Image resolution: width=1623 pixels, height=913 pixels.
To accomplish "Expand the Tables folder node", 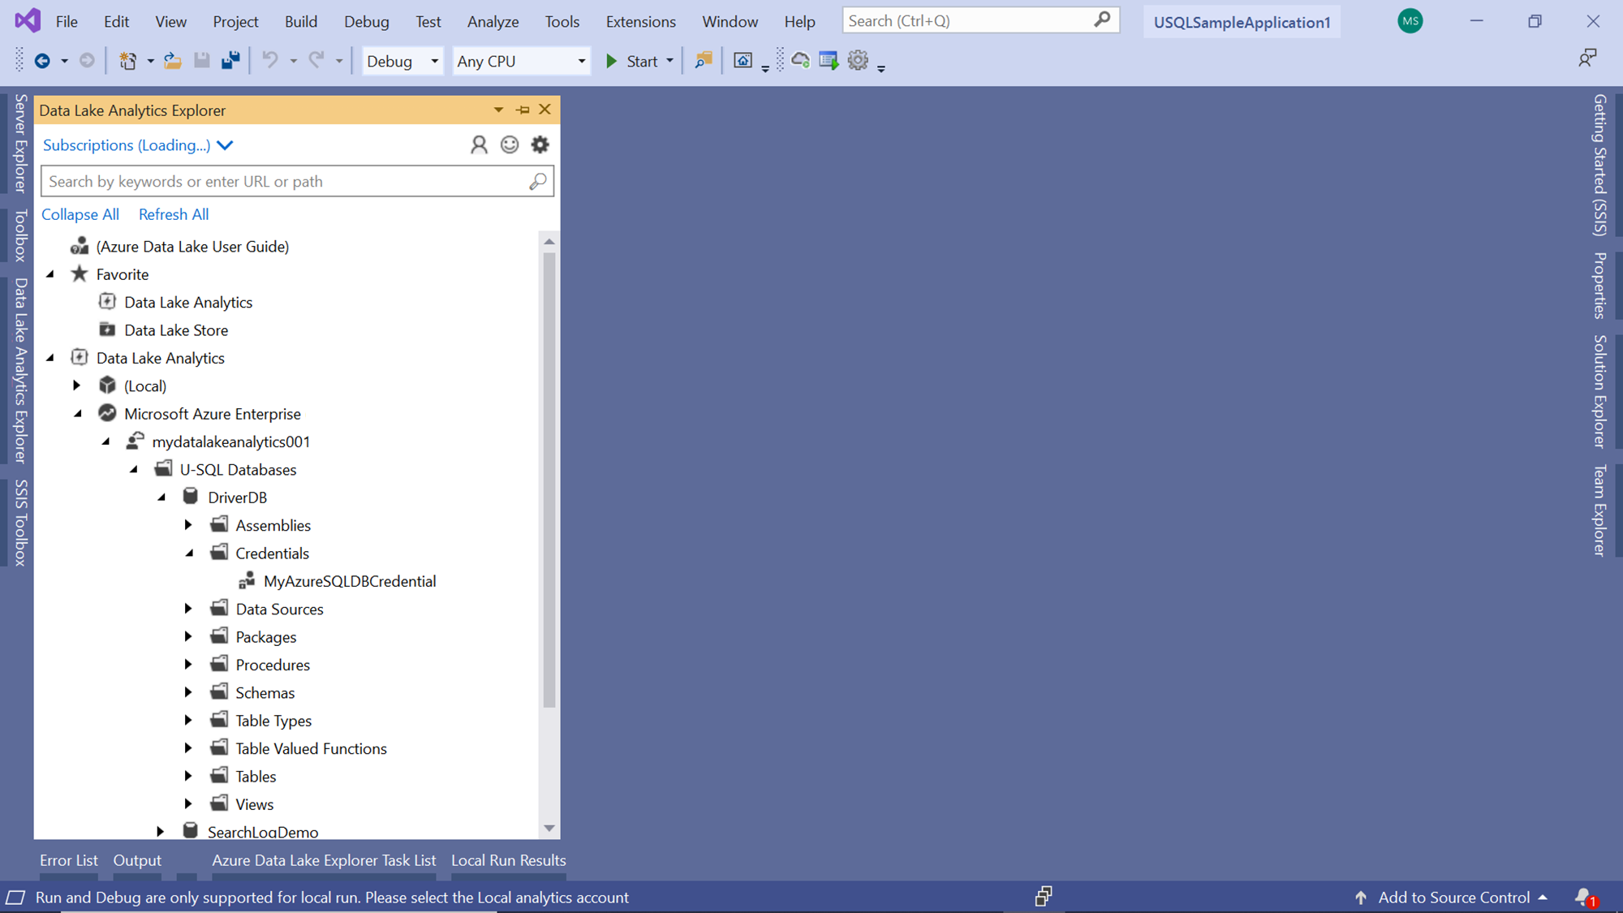I will 188,777.
